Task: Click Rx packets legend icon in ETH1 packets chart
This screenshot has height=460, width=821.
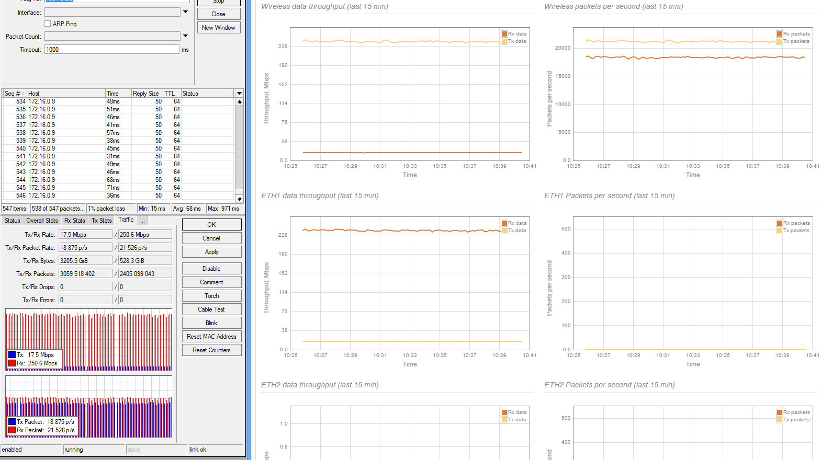Action: click(x=780, y=223)
